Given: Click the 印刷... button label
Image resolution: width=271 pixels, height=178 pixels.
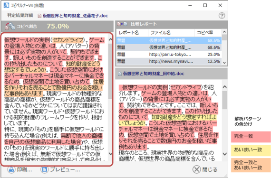Looking at the screenshot, I should pos(24,169).
